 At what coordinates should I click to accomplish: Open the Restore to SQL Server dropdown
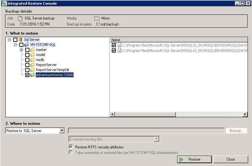62,130
